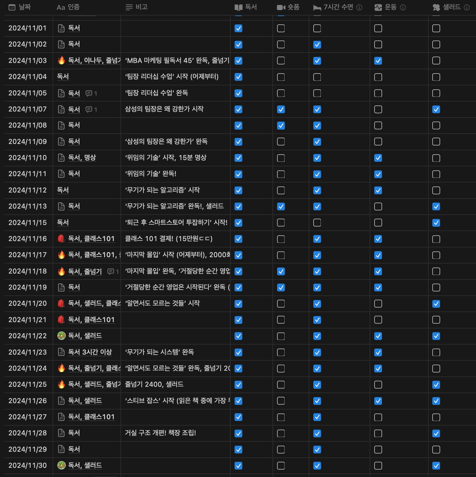Select the 2024/11/12 date cell
Viewport: 476px width, 477px height.
(28, 190)
